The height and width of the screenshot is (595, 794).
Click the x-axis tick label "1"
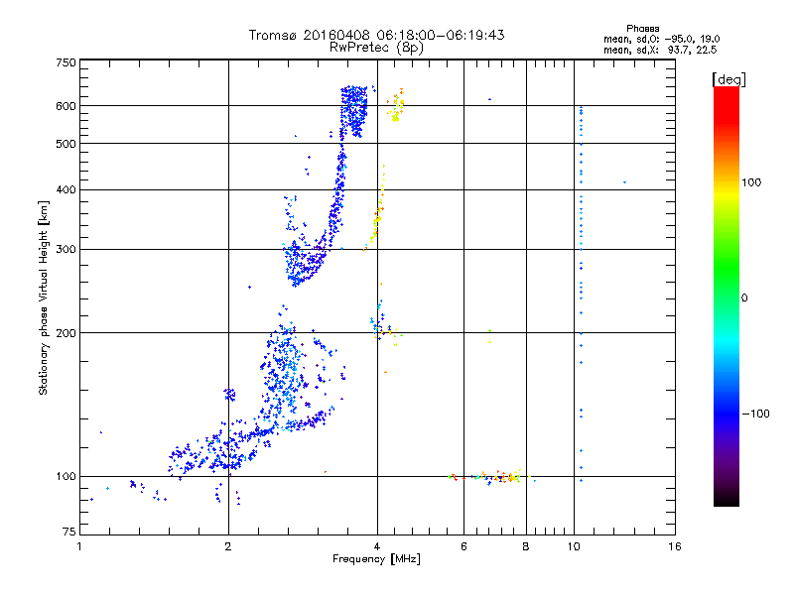pyautogui.click(x=79, y=546)
